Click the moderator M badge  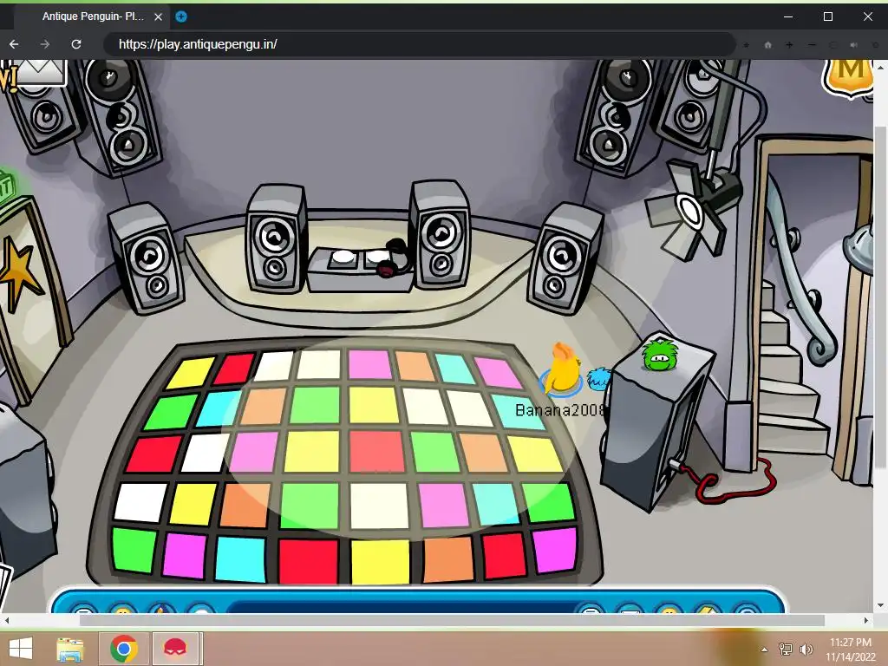[849, 77]
